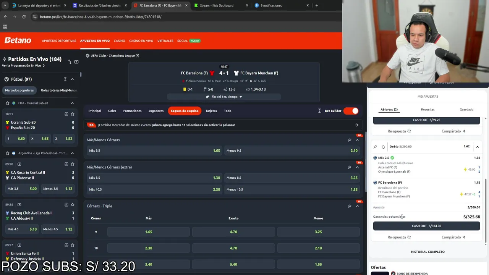This screenshot has width=489, height=275.
Task: Click the hourglass icon beside Bet Builder
Action: 320,111
